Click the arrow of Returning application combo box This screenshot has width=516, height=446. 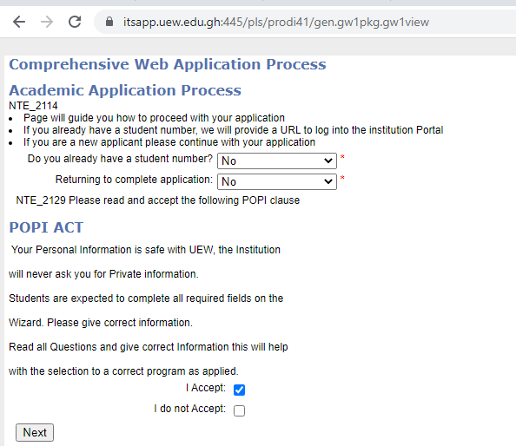point(327,181)
